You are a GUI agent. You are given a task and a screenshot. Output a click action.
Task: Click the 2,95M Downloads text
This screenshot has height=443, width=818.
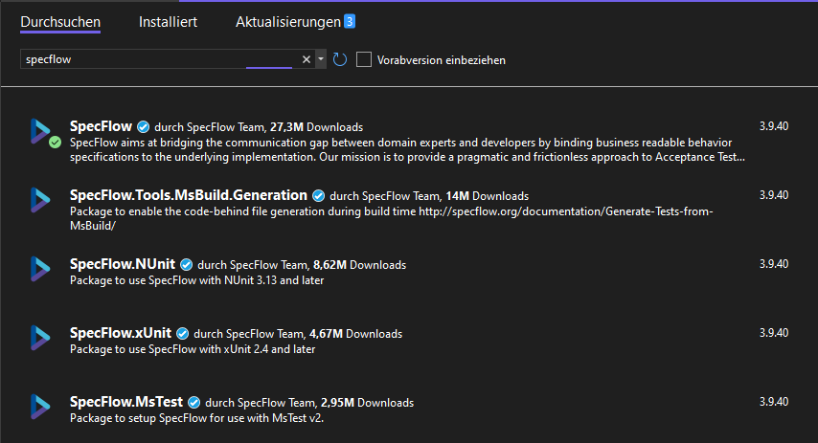(x=367, y=403)
